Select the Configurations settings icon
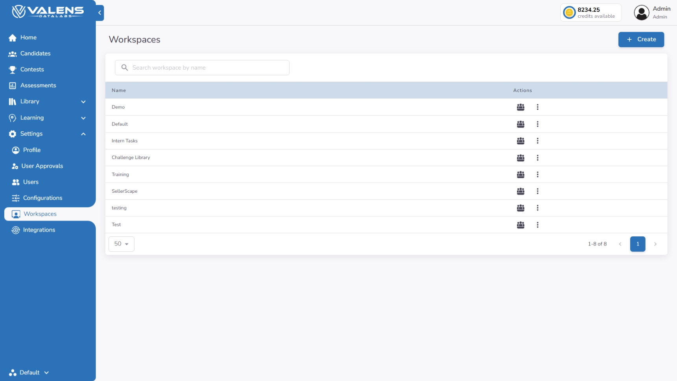677x381 pixels. point(16,198)
